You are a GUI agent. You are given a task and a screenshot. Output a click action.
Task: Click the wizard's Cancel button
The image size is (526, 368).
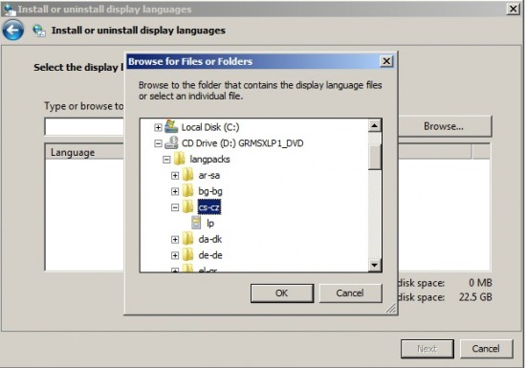click(x=486, y=349)
